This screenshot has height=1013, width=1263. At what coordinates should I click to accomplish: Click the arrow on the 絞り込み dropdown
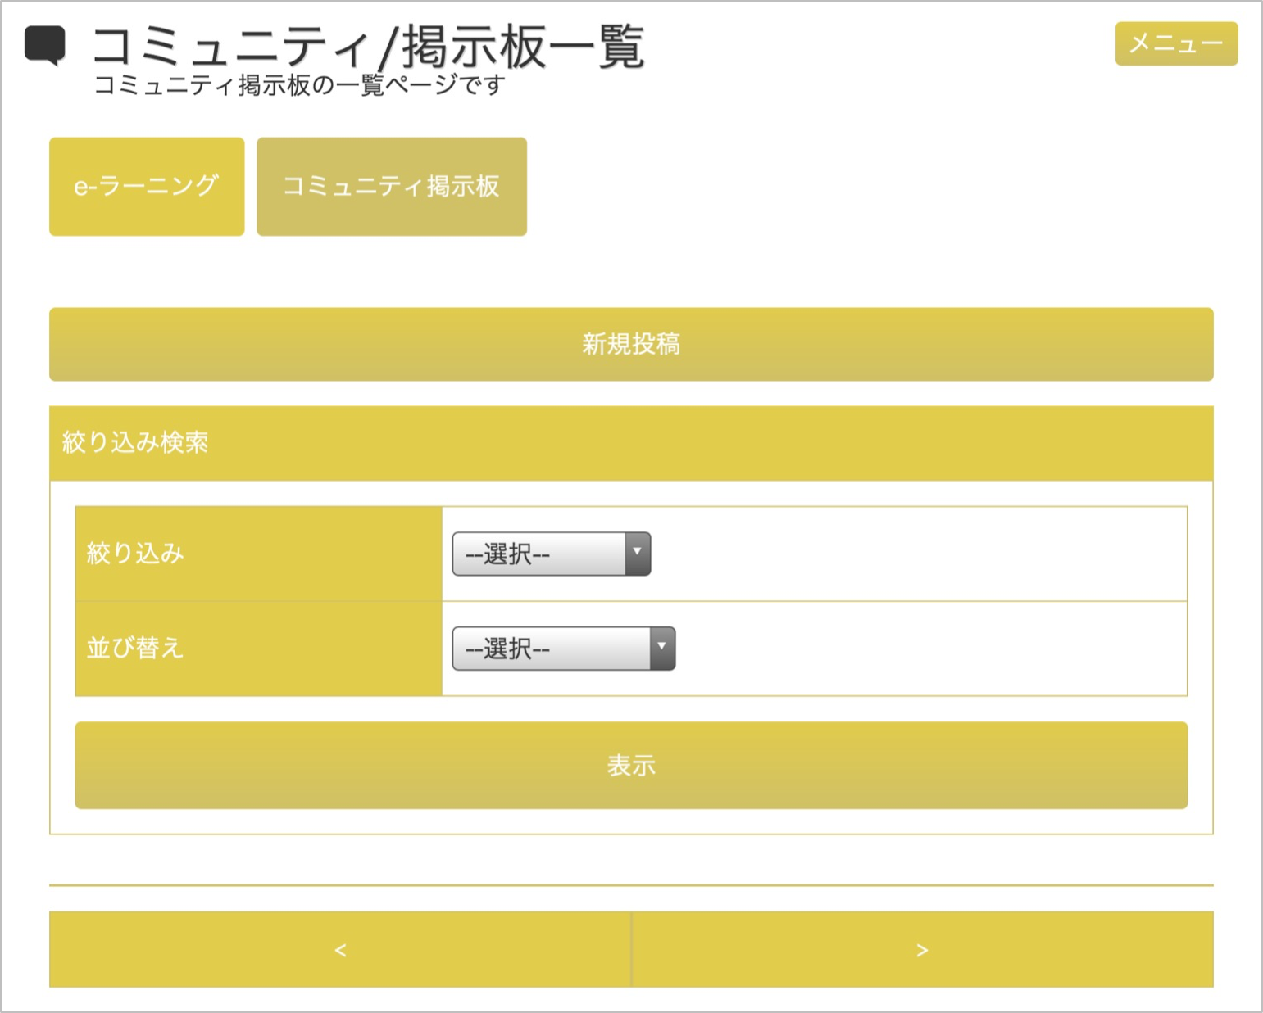(638, 554)
